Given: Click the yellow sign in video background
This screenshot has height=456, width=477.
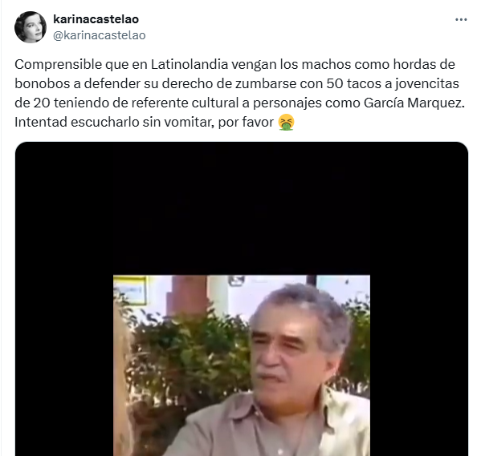Looking at the screenshot, I should tap(130, 289).
